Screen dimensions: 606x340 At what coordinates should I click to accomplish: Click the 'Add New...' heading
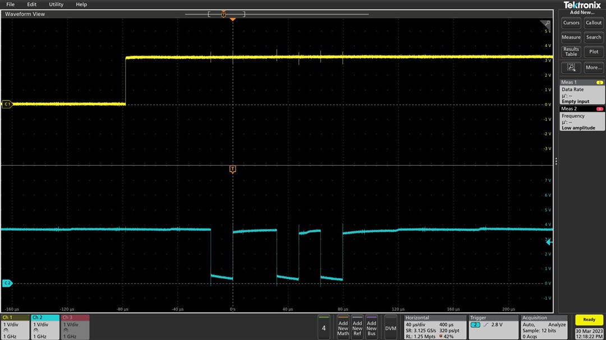[582, 12]
